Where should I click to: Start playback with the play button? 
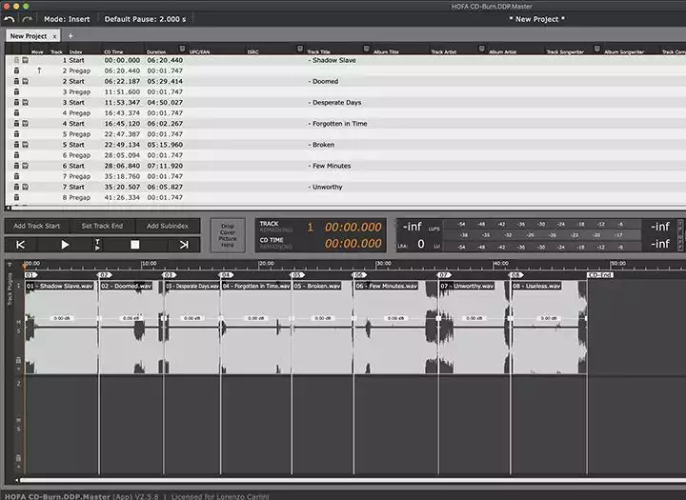coord(65,245)
